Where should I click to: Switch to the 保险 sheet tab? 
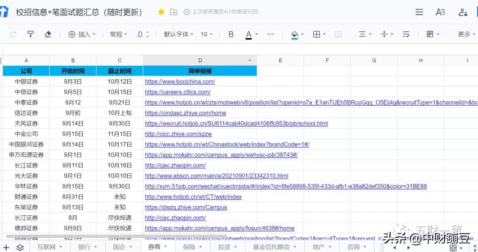tap(192, 247)
